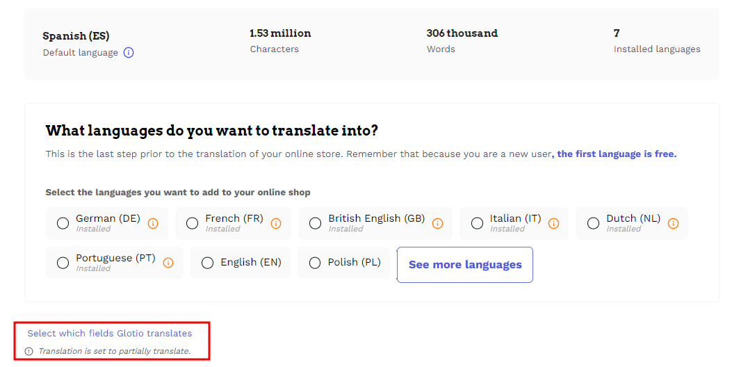This screenshot has height=367, width=732.
Task: Click 'the first language is free' link
Action: click(617, 154)
